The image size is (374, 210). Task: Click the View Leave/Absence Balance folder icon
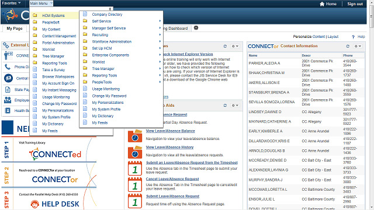coord(135,136)
